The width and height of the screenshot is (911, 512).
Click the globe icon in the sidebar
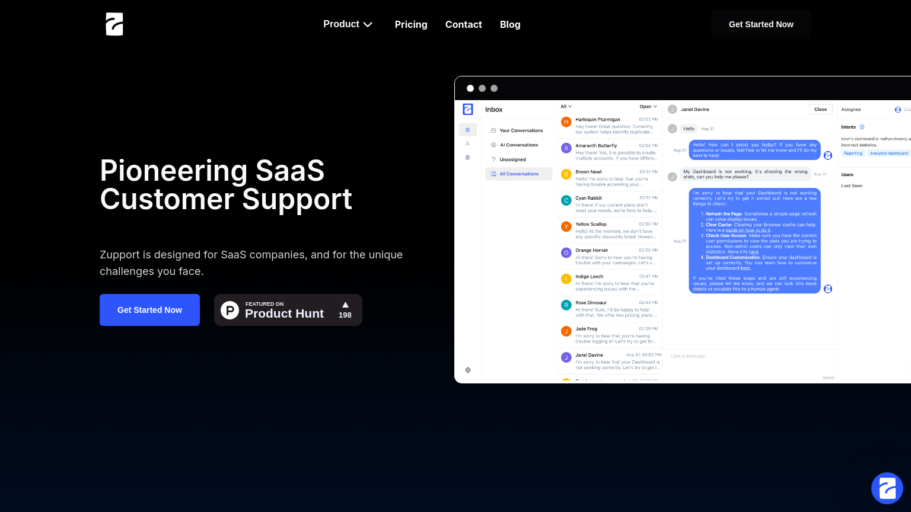pyautogui.click(x=467, y=158)
